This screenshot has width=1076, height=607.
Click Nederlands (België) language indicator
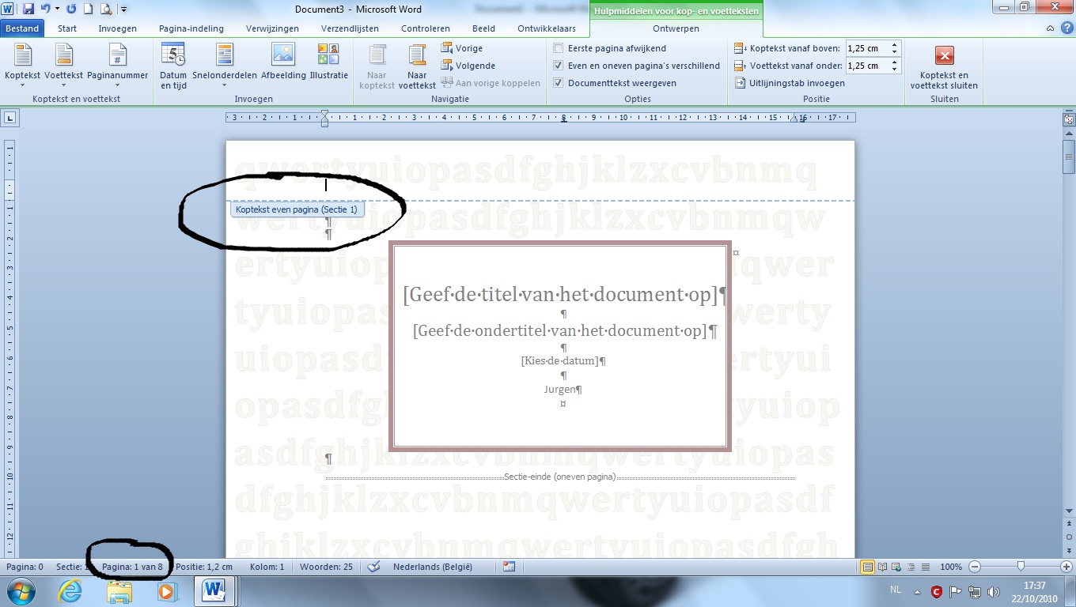(x=432, y=567)
